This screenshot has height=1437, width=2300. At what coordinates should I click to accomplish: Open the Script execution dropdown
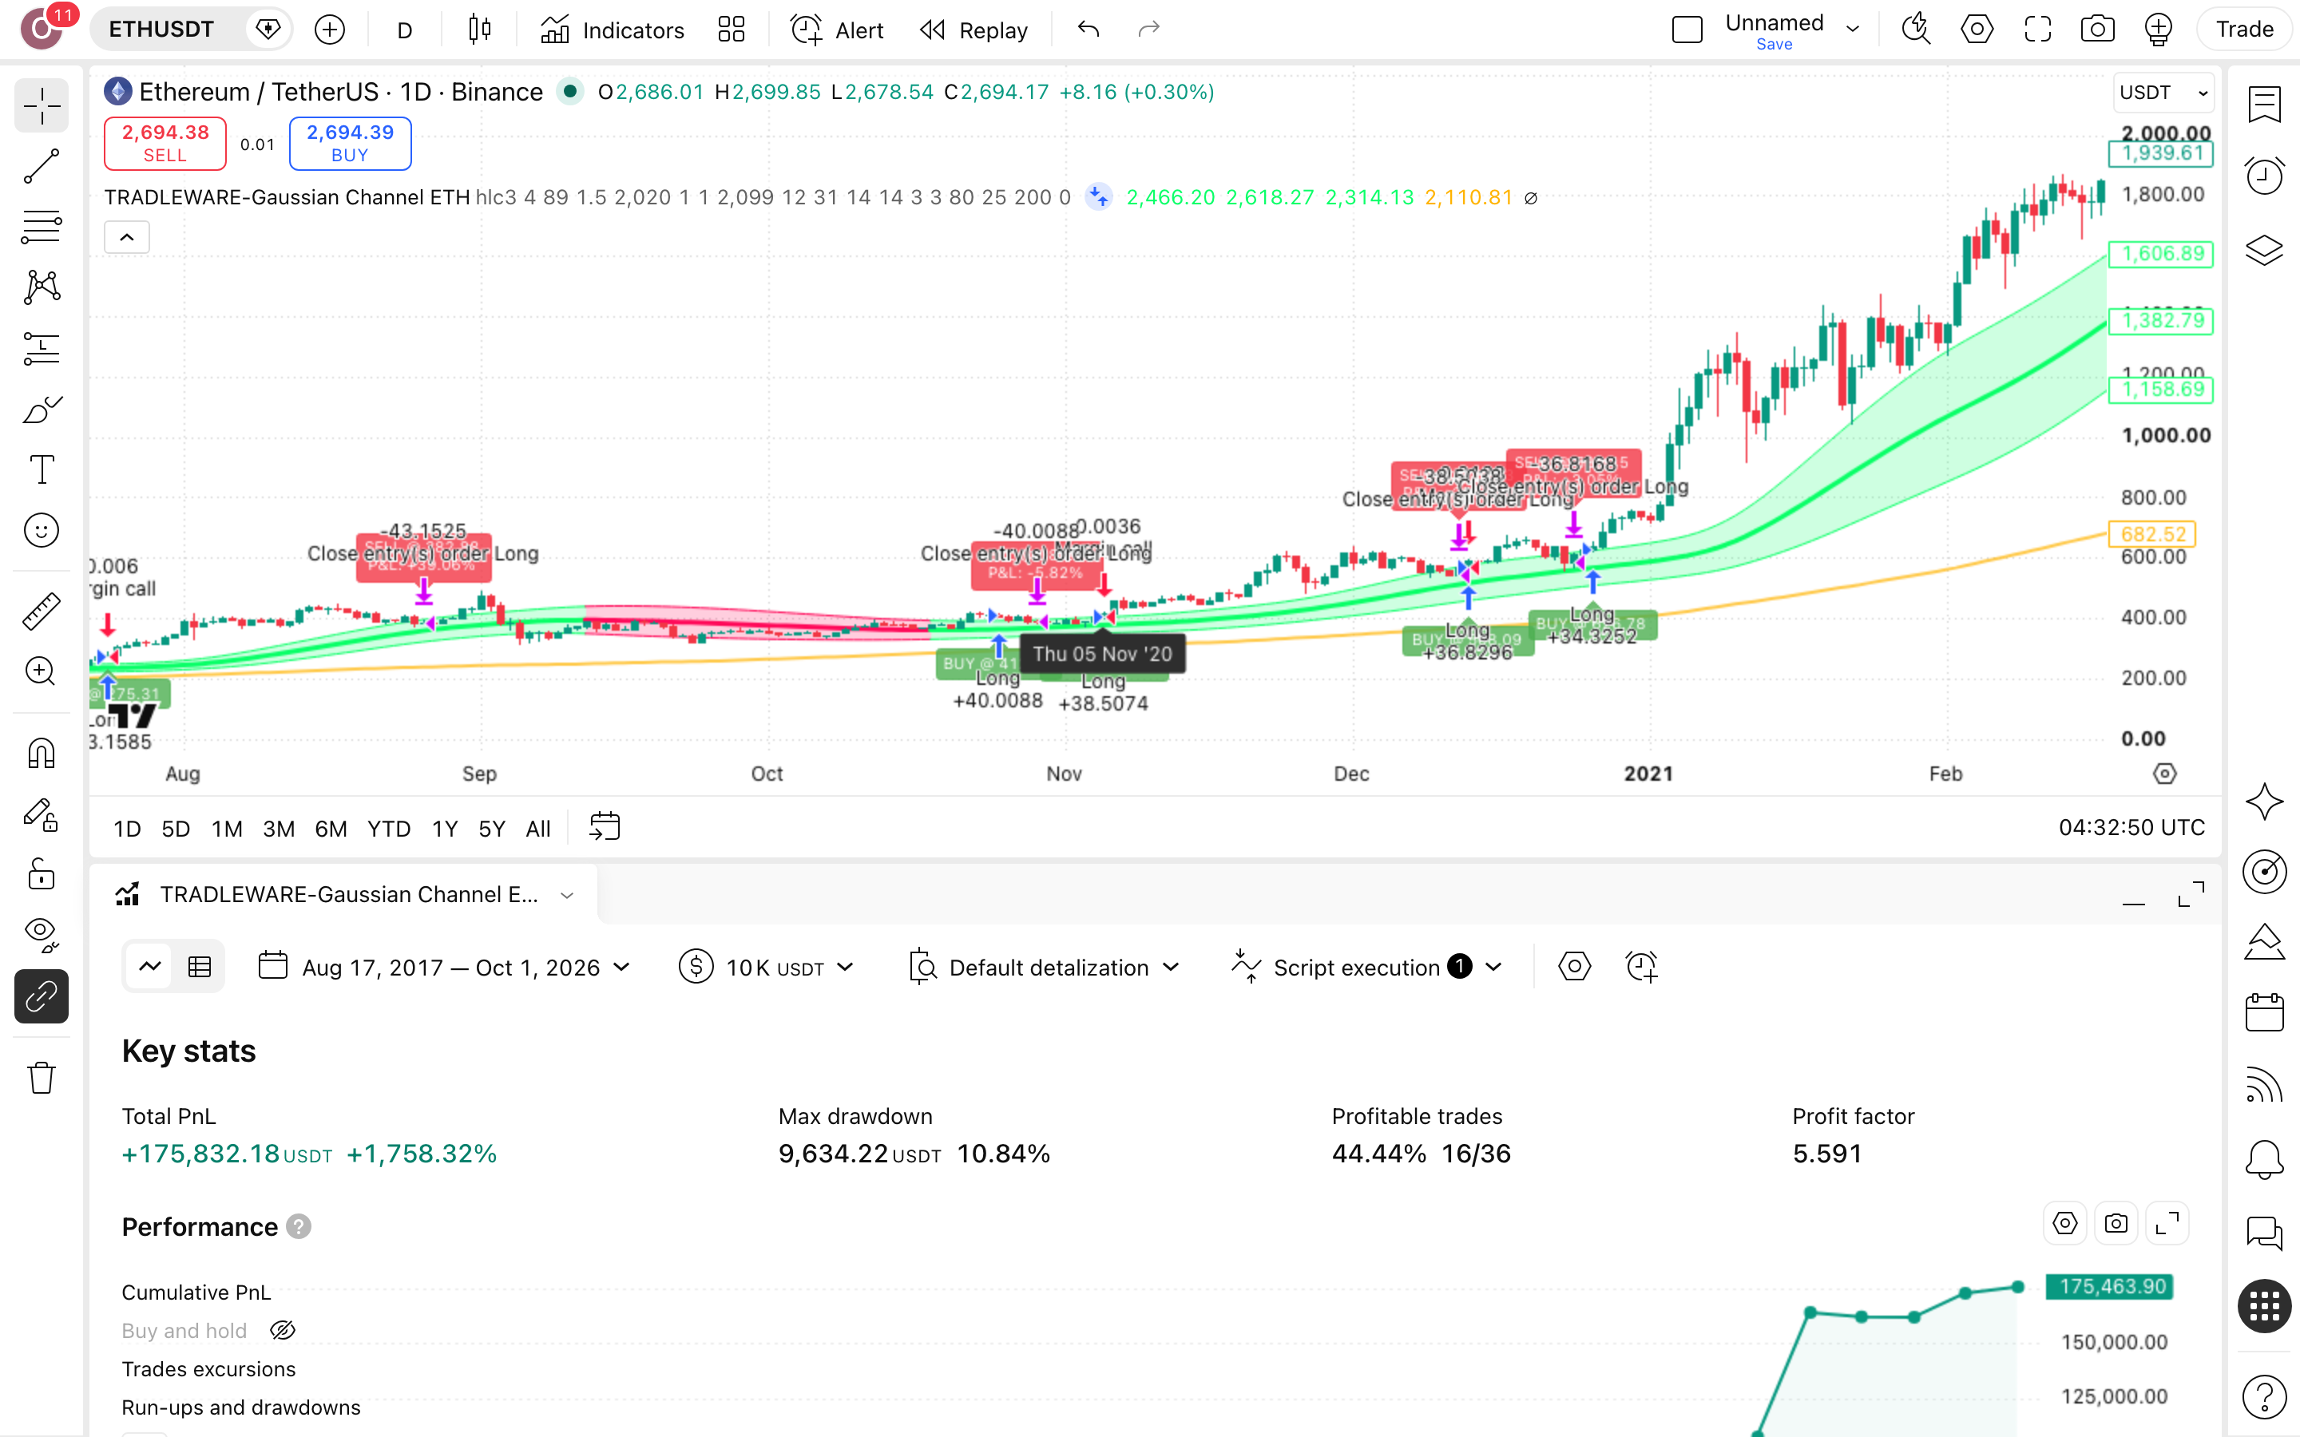(x=1366, y=968)
